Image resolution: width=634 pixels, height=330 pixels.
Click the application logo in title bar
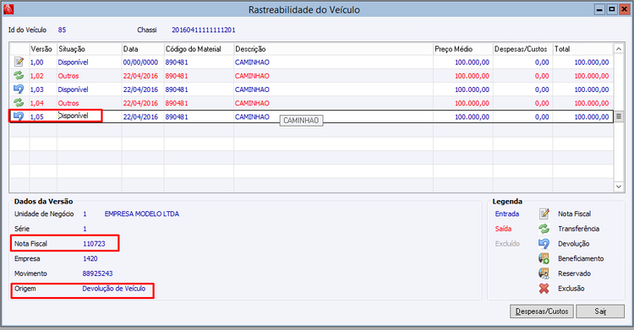point(8,9)
